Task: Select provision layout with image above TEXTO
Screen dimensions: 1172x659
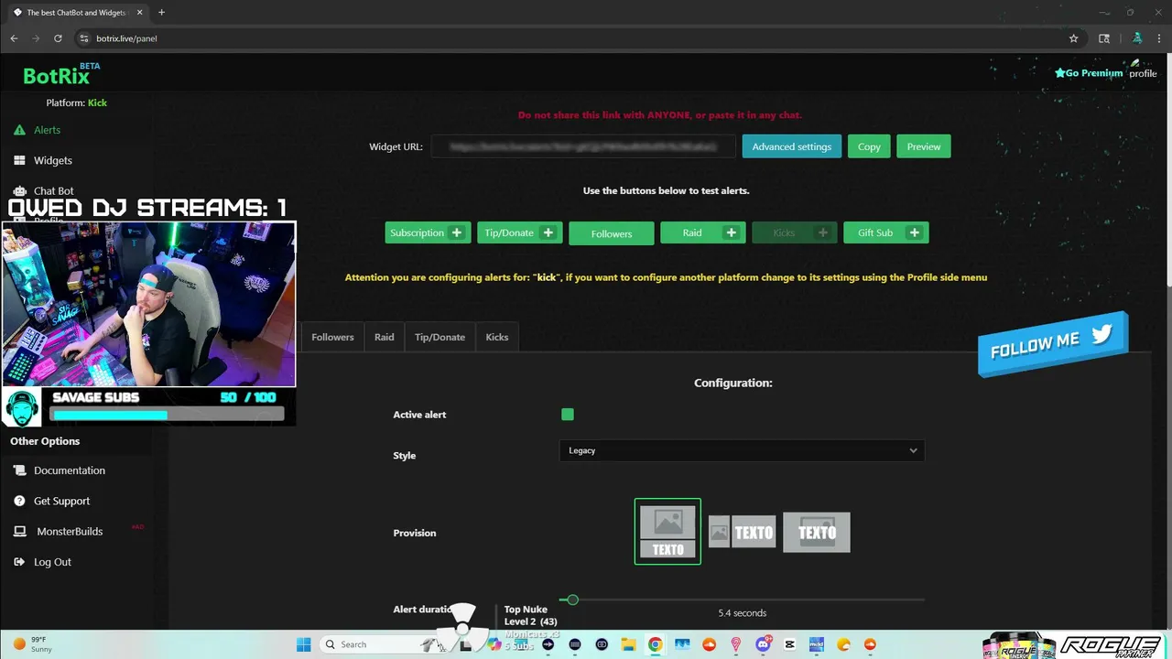Action: pos(667,532)
